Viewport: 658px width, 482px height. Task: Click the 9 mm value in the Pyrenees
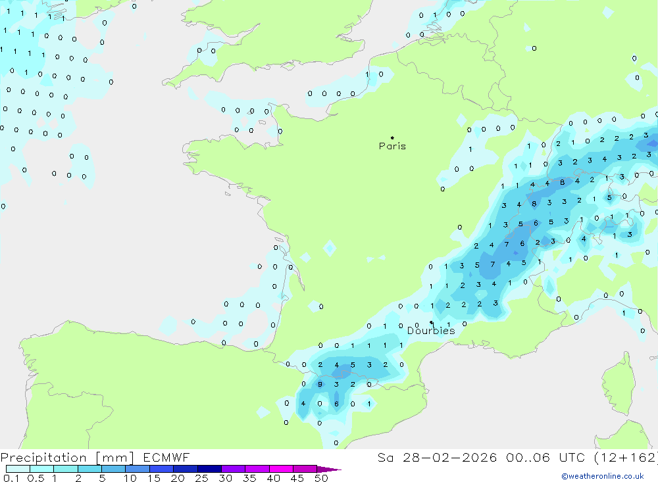[320, 384]
